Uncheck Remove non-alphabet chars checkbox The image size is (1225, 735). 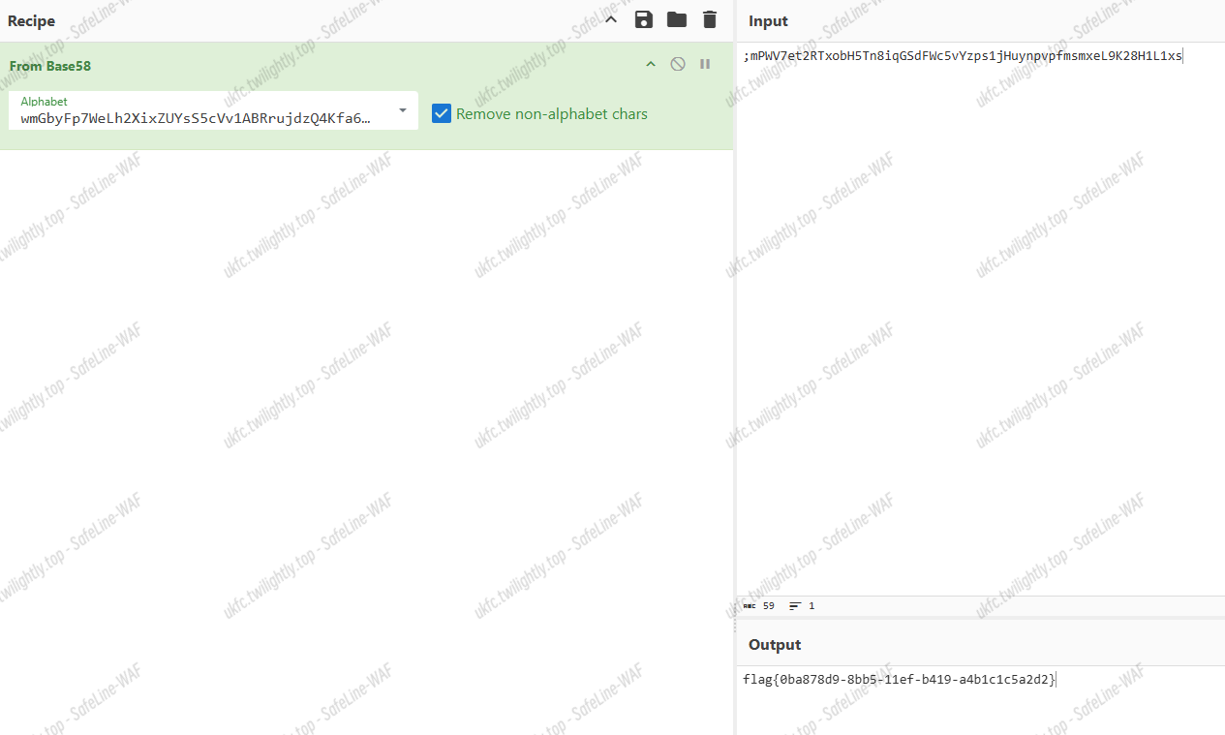coord(442,114)
